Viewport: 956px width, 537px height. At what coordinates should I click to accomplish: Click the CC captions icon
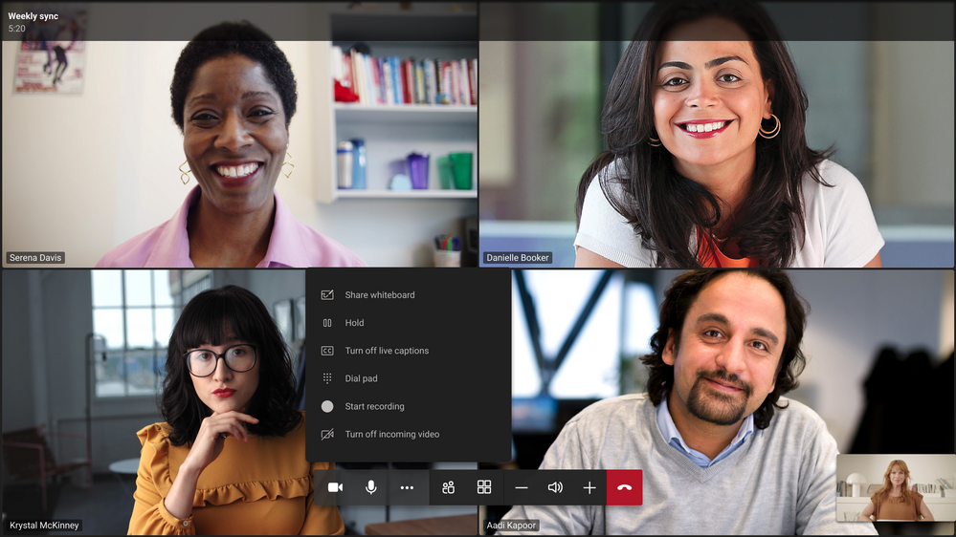327,351
